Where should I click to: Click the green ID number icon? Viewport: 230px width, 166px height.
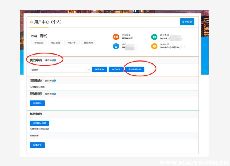[154, 37]
